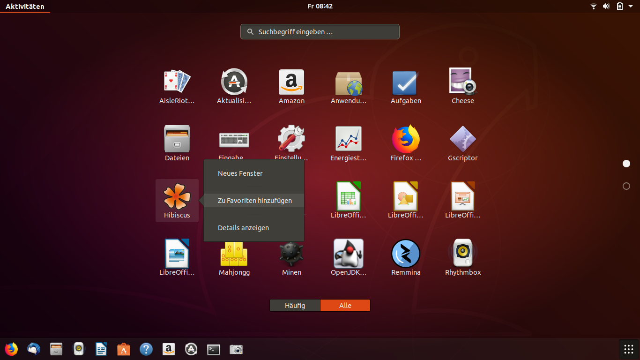Screen dimensions: 640x360
Task: Start the Minen mines game
Action: tap(291, 253)
